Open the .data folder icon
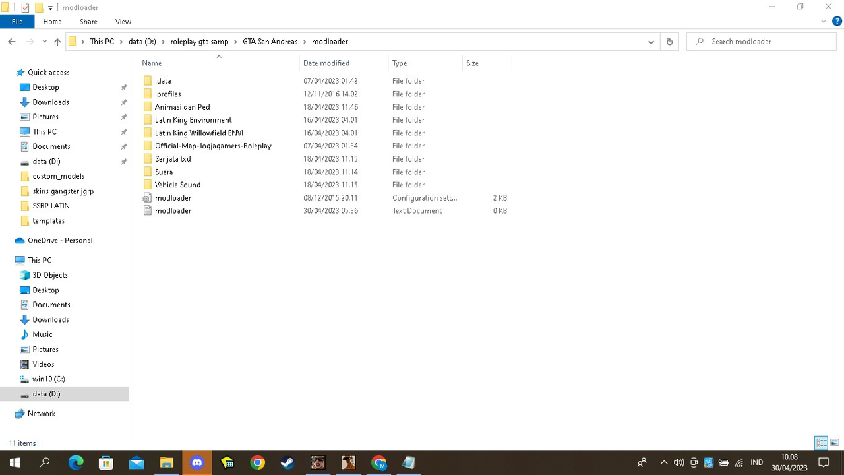 (148, 81)
